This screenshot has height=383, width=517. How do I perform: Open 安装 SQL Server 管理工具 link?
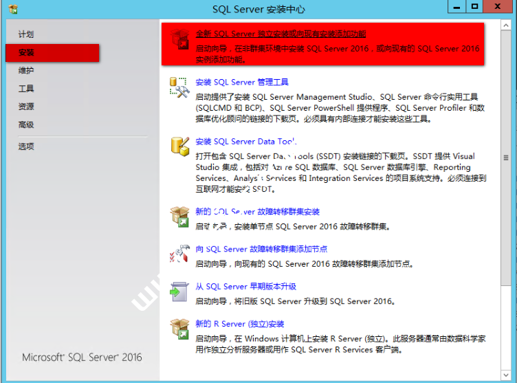pos(242,83)
